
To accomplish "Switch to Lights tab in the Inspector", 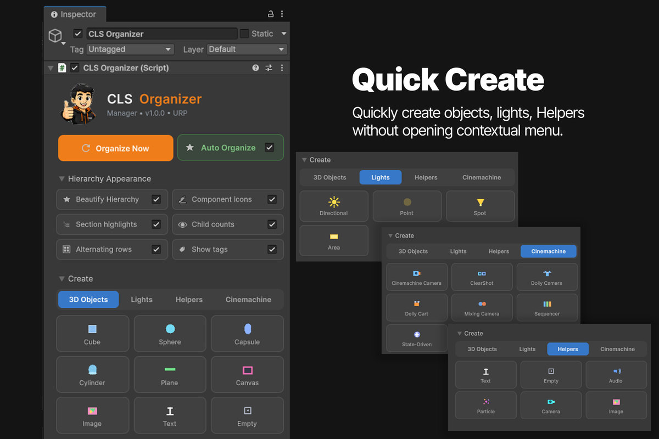I will (x=142, y=300).
